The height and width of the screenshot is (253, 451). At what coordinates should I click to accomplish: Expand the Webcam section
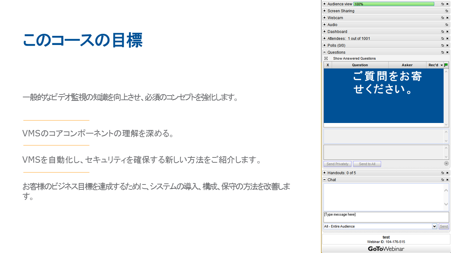pos(325,18)
